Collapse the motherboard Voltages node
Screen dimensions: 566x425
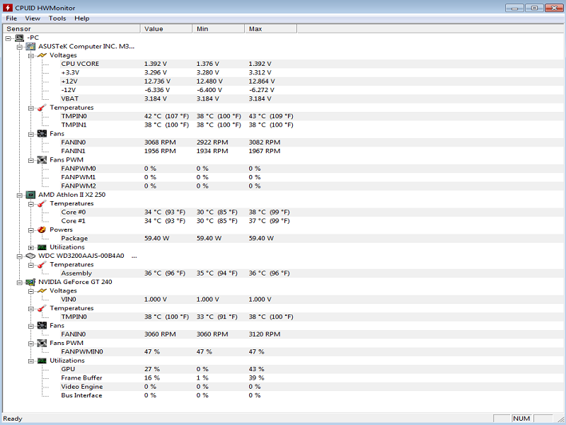pyautogui.click(x=31, y=55)
